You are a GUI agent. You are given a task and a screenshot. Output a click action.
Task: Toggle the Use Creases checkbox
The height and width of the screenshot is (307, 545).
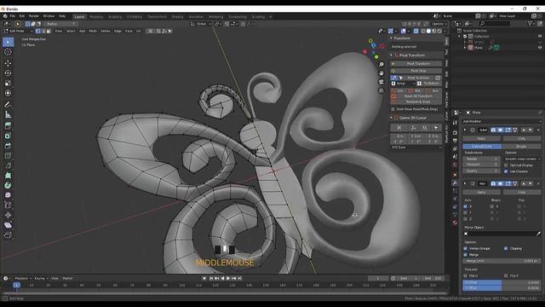pos(506,171)
